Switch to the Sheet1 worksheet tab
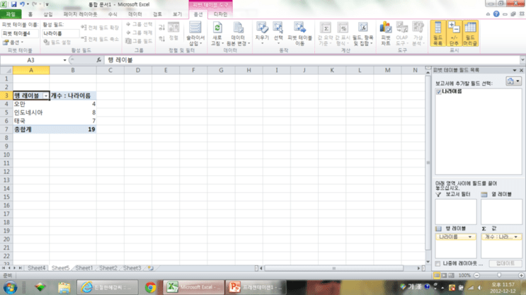Image resolution: width=526 pixels, height=295 pixels. [x=84, y=268]
